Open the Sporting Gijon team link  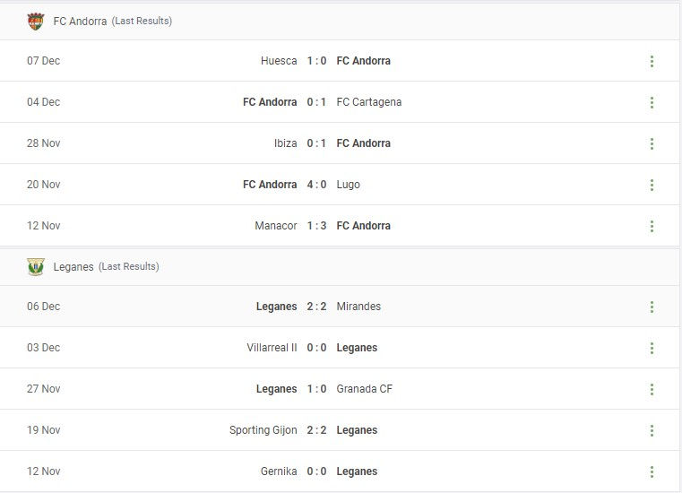click(263, 430)
